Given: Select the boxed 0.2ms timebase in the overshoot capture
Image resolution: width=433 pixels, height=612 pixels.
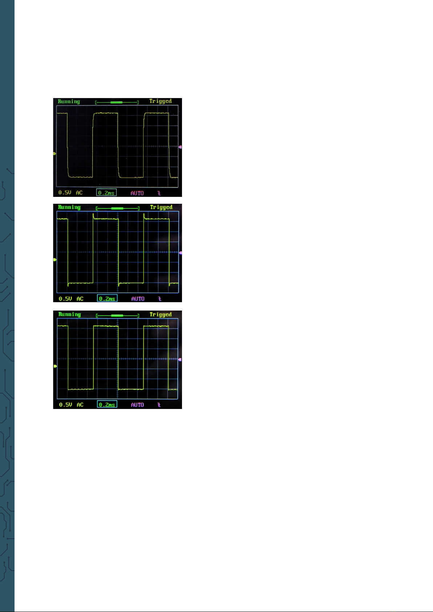Looking at the screenshot, I should click(107, 298).
